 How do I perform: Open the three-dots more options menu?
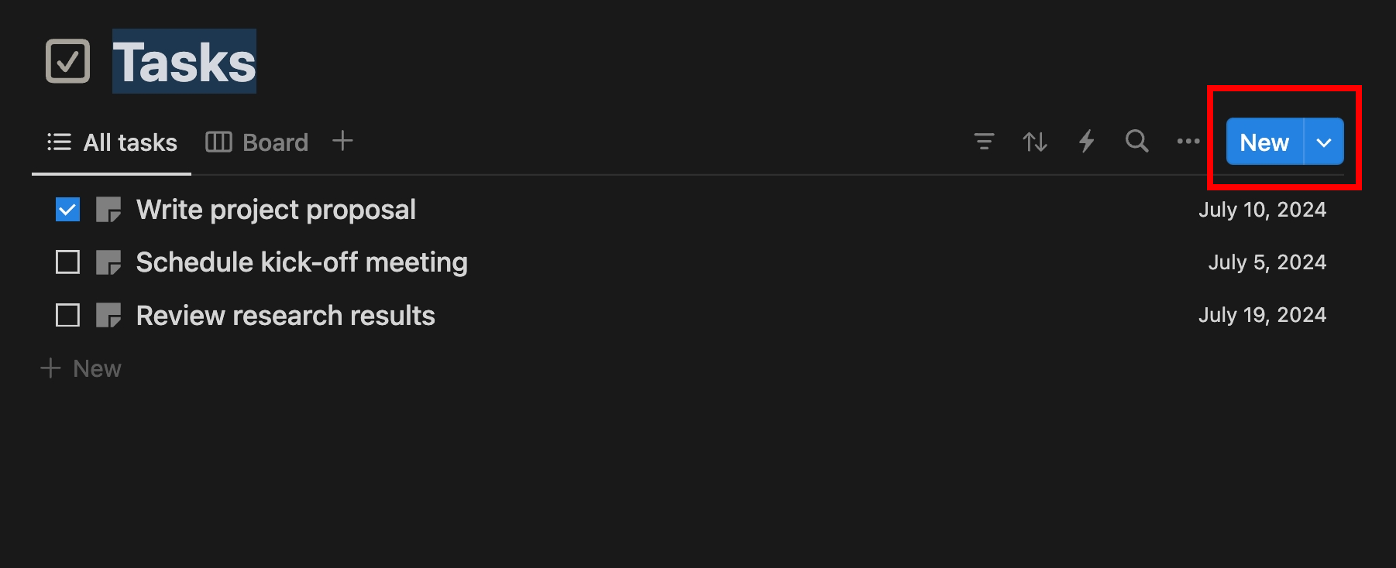1188,142
